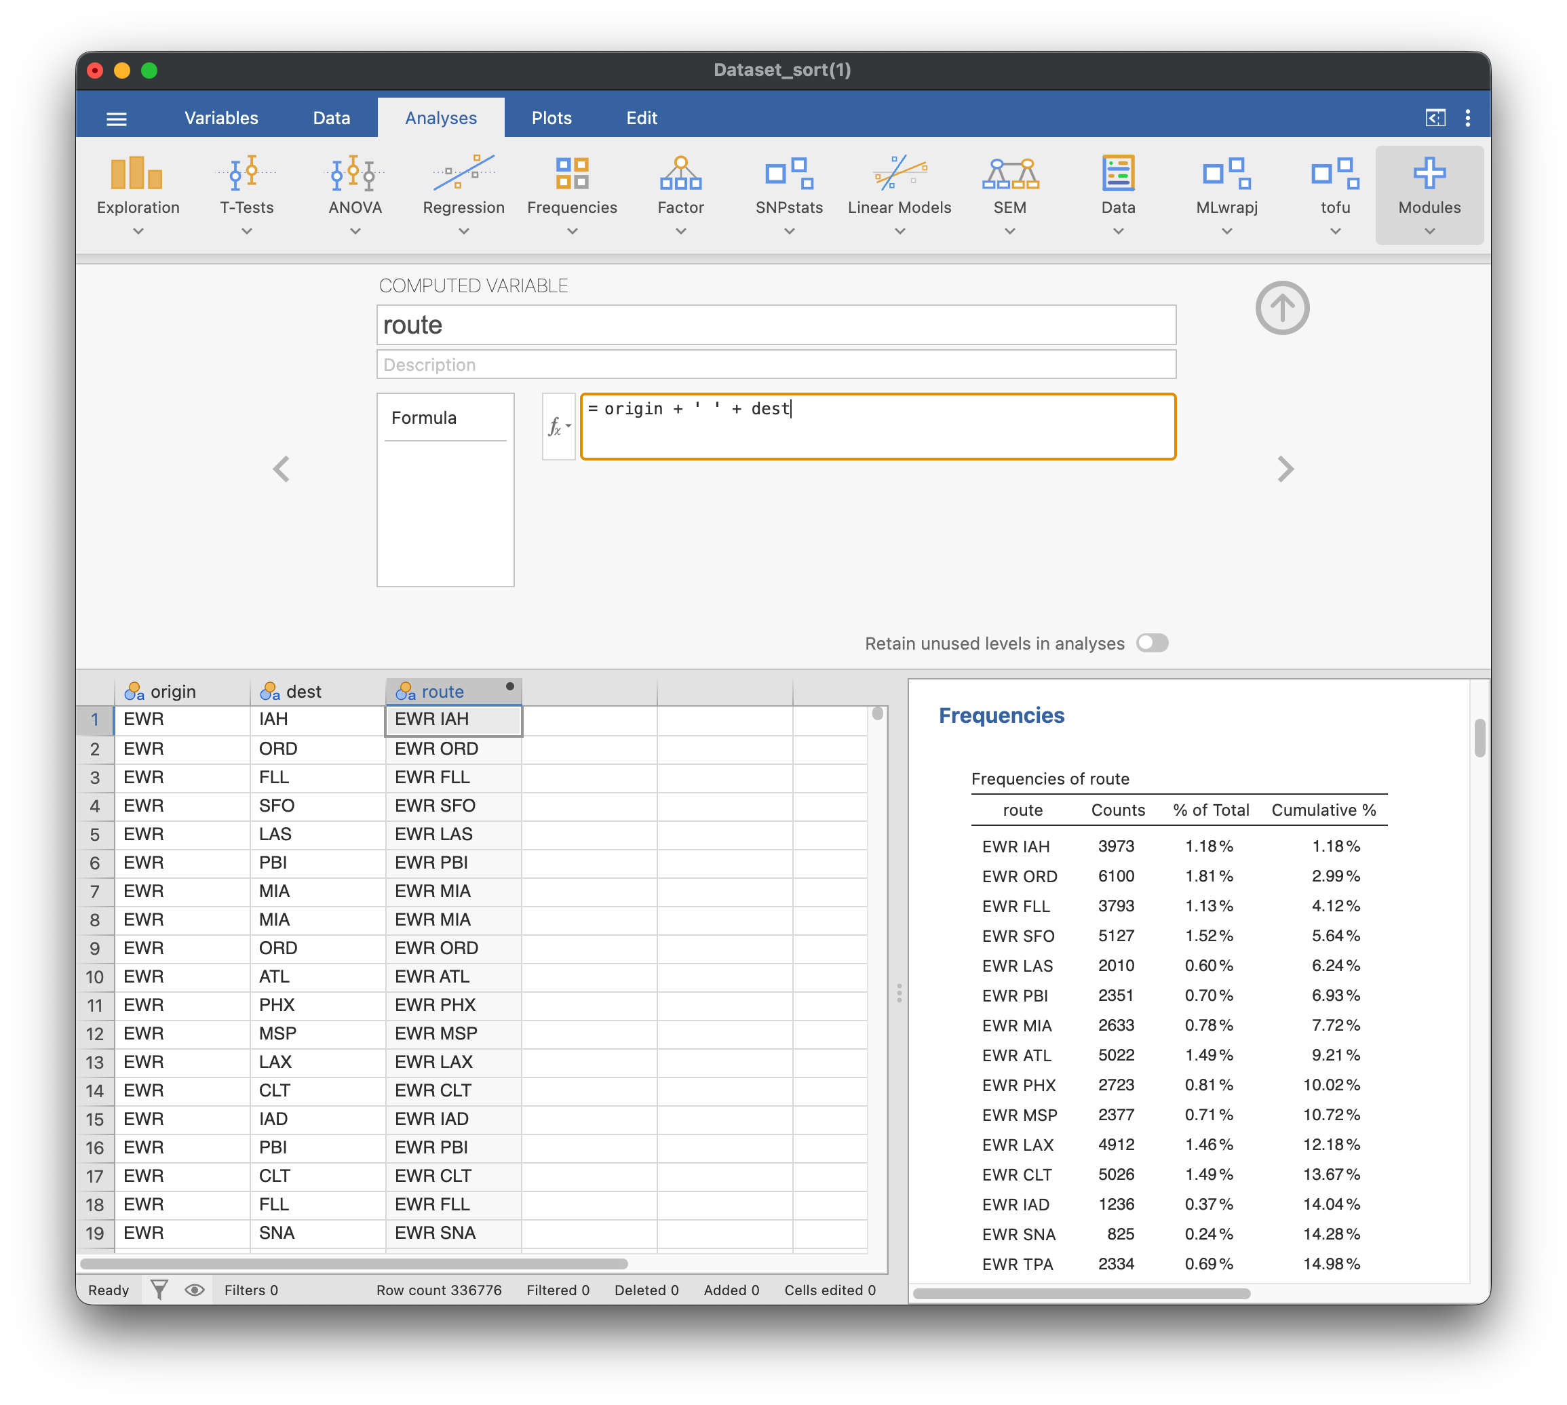1567x1405 pixels.
Task: Expand the T-Tests dropdown chevron
Action: [246, 231]
